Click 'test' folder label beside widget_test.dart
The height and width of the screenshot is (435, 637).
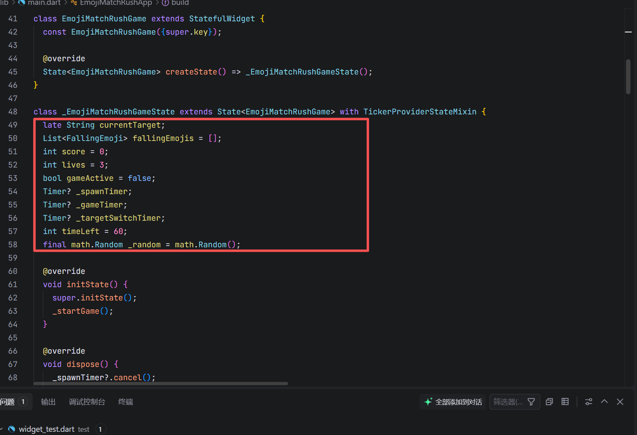pyautogui.click(x=84, y=429)
